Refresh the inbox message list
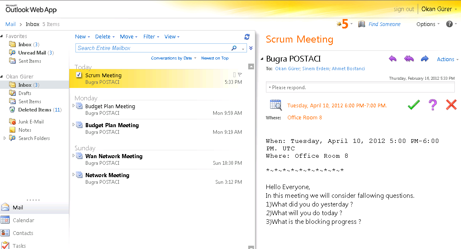The height and width of the screenshot is (249, 461). click(247, 37)
